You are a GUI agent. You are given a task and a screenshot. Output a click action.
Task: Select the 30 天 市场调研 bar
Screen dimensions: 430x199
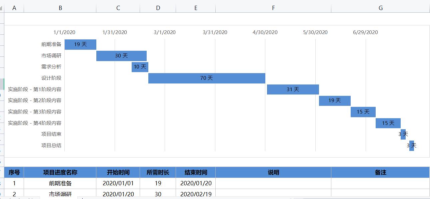[x=121, y=56]
